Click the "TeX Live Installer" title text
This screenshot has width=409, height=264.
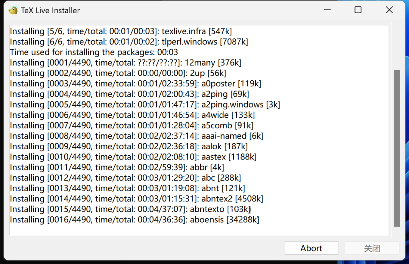click(x=50, y=11)
